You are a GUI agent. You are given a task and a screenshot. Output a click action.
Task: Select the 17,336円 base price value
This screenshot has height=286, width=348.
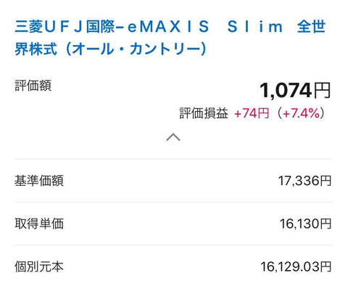click(304, 181)
